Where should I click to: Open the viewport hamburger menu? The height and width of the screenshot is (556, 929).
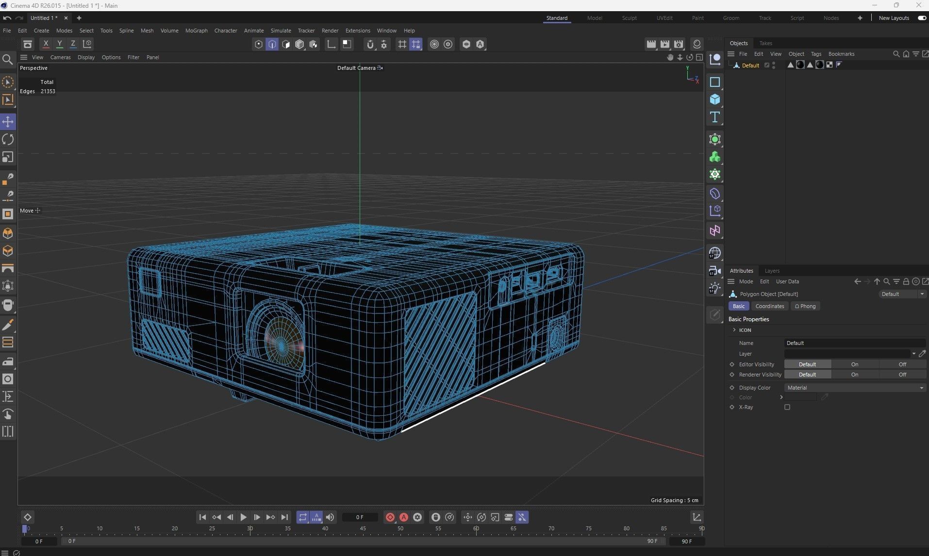(x=23, y=57)
